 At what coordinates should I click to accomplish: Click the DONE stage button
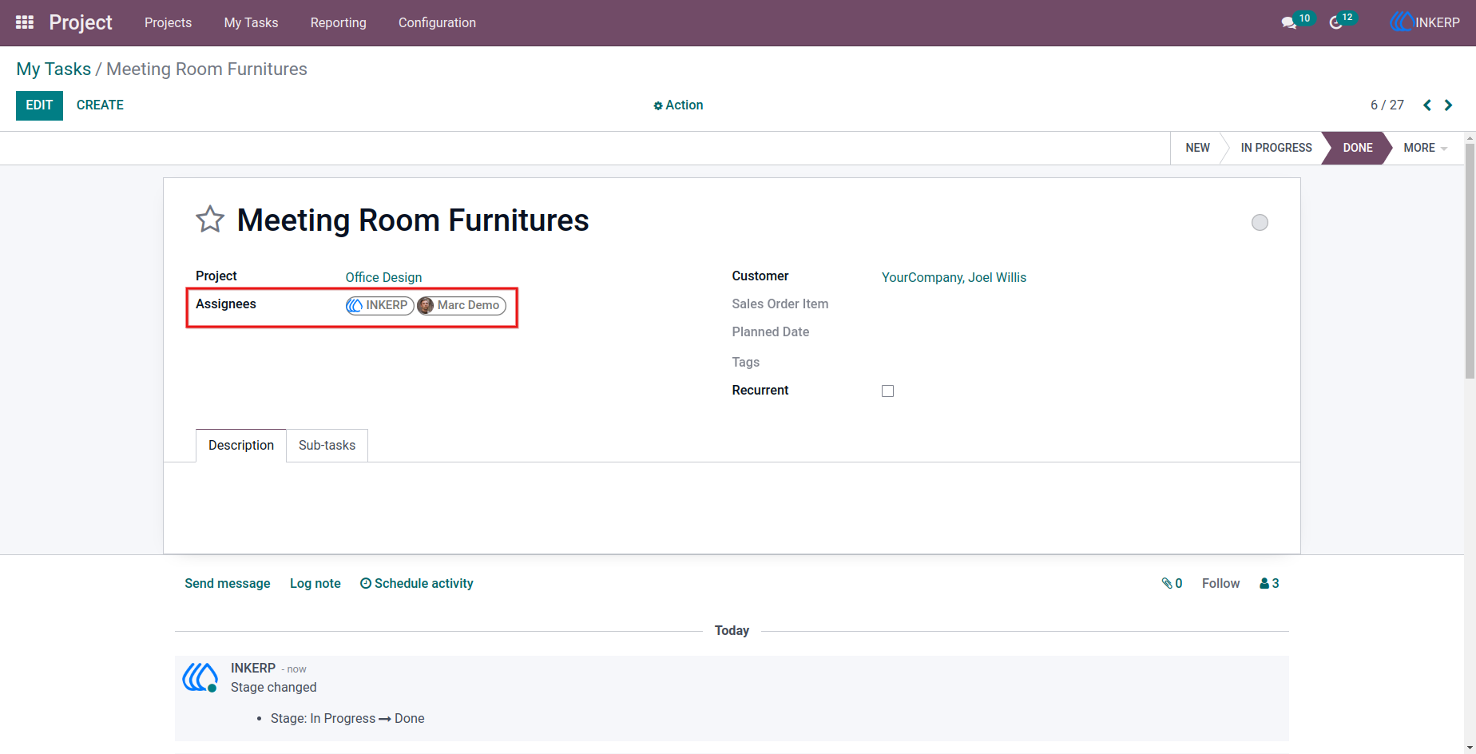point(1357,148)
